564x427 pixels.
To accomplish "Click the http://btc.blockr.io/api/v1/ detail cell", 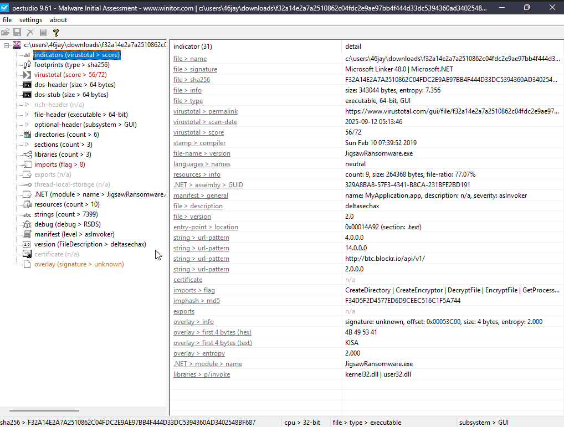I will pyautogui.click(x=385, y=259).
